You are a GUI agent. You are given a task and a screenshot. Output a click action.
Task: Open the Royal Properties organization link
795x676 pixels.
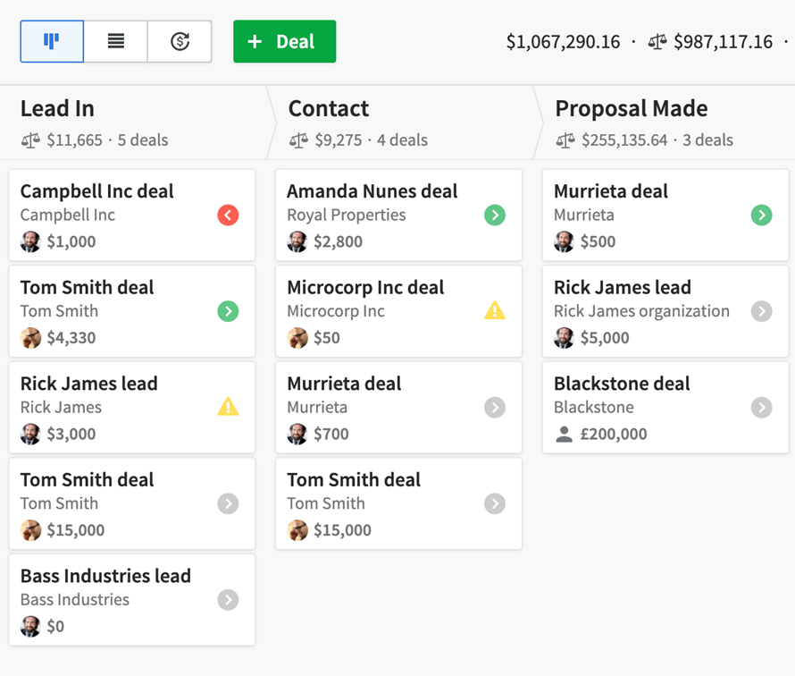[x=347, y=215]
